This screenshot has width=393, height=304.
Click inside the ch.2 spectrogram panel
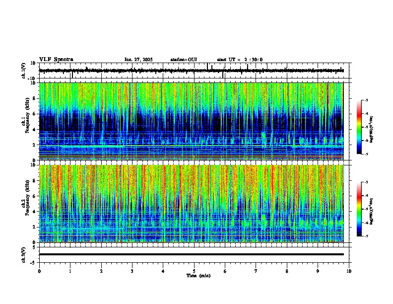192,204
